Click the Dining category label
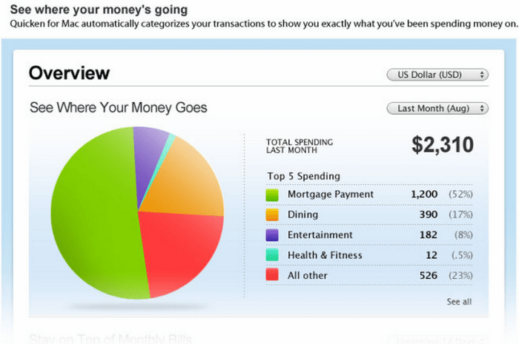Viewport: 519px width, 344px height. [303, 215]
